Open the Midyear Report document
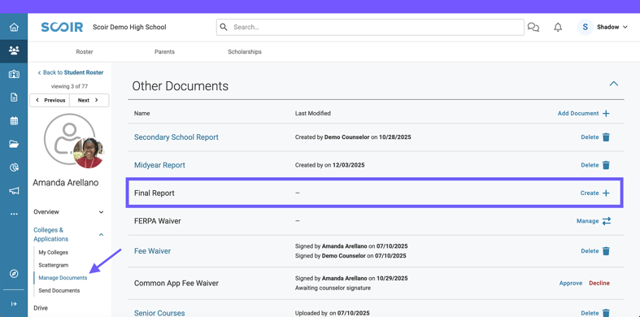Screen dimensions: 640x317 click(159, 165)
